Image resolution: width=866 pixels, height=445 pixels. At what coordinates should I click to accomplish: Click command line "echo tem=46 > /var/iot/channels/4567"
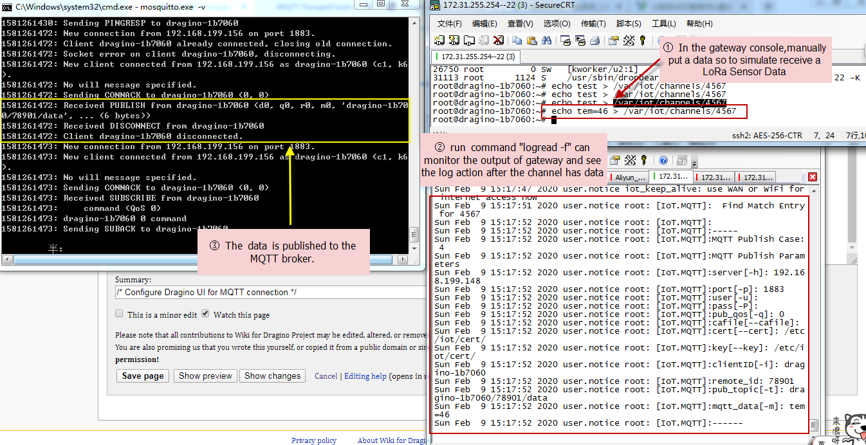pyautogui.click(x=644, y=111)
